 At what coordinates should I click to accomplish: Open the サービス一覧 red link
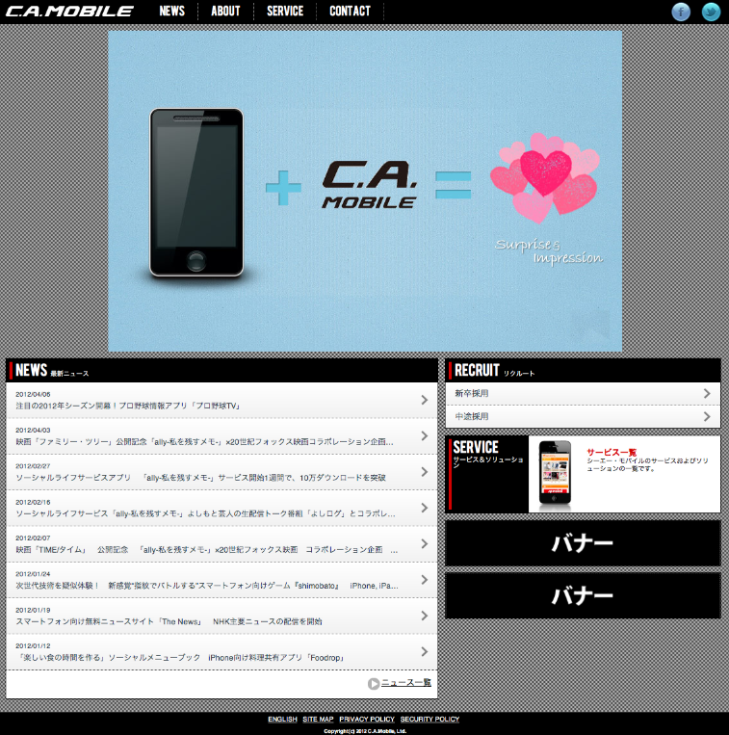(612, 453)
